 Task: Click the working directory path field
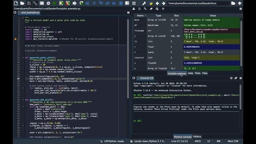coord(198,3)
